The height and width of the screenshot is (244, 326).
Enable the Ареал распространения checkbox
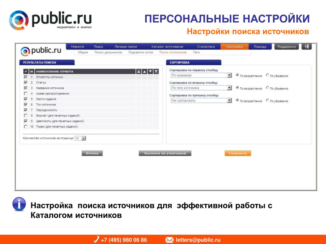click(25, 93)
